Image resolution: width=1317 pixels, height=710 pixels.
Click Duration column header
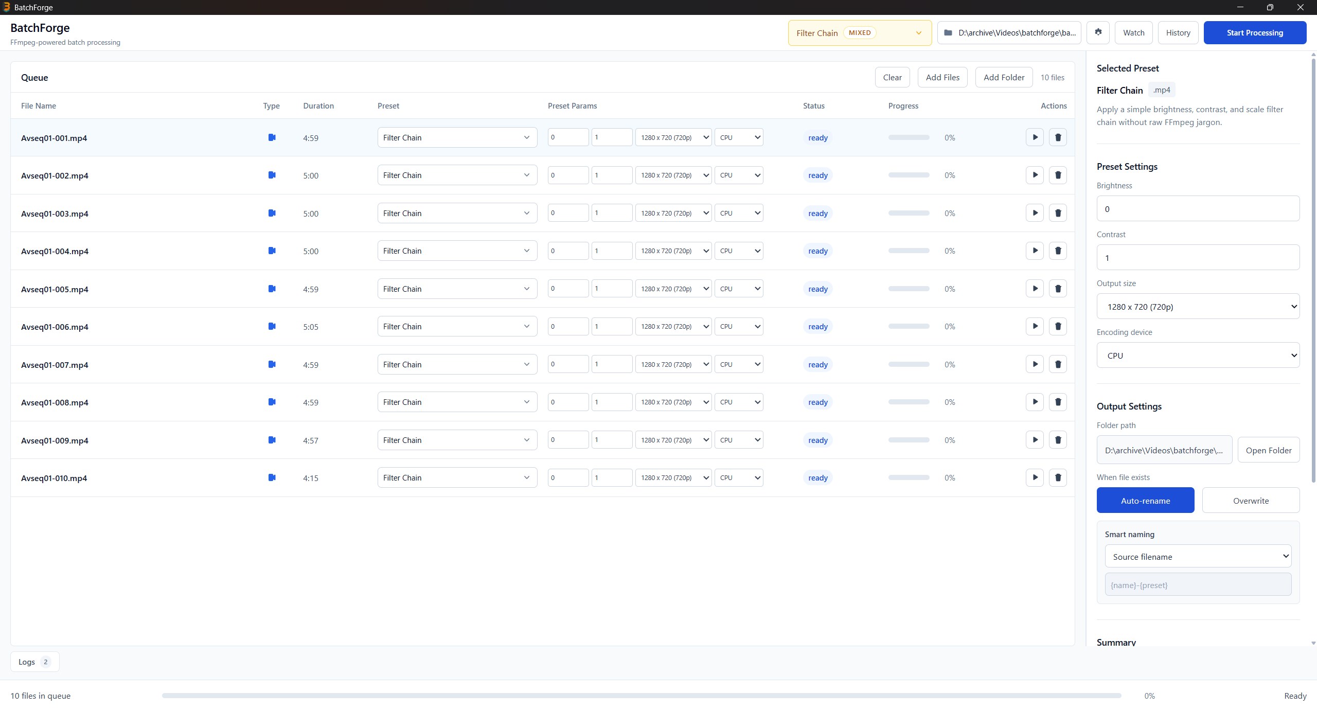(318, 105)
